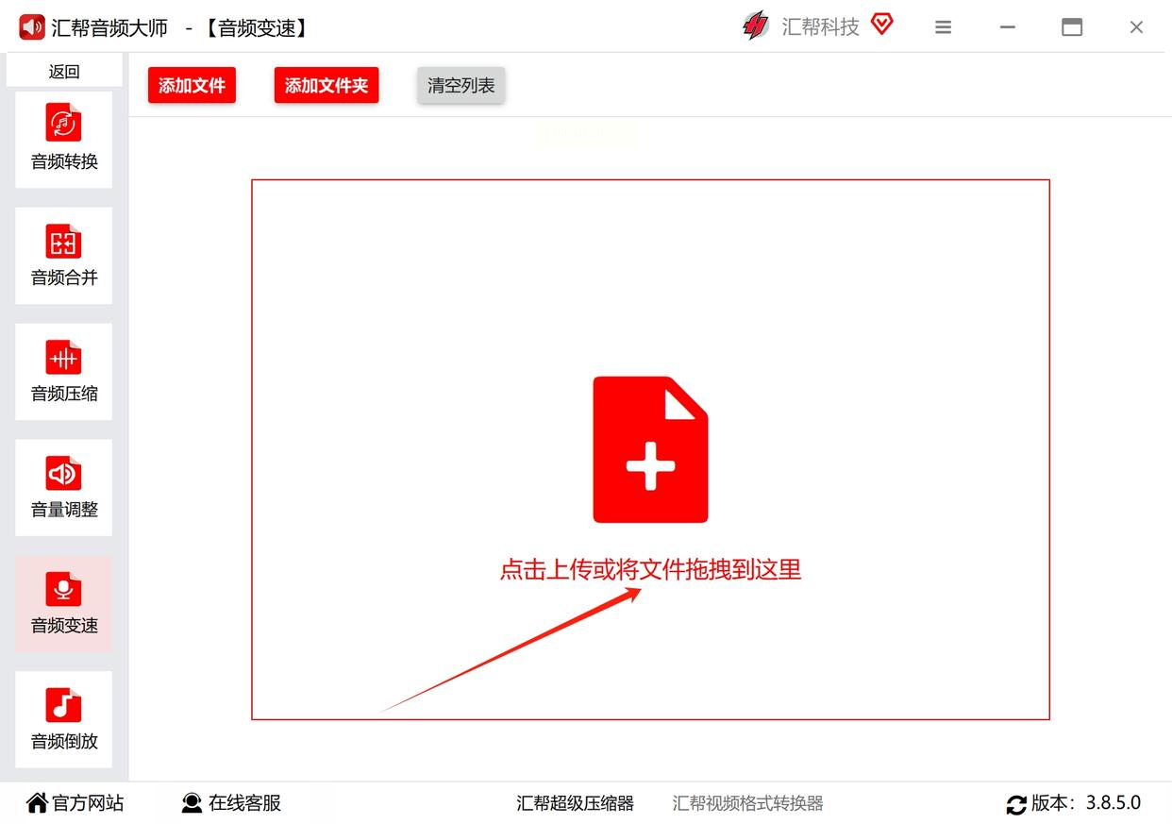The height and width of the screenshot is (824, 1172).
Task: Click the 汇帮科技 company logo icon
Action: (x=756, y=26)
